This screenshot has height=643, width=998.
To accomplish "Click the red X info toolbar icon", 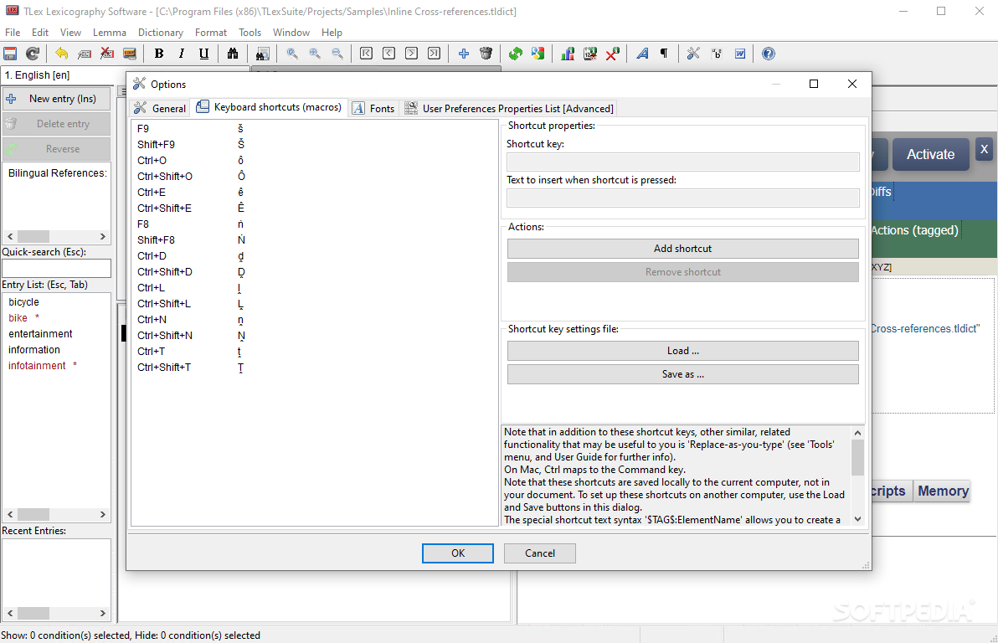I will tap(612, 54).
